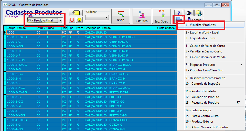Open the Seq. Oper. sequence tool

161,16
